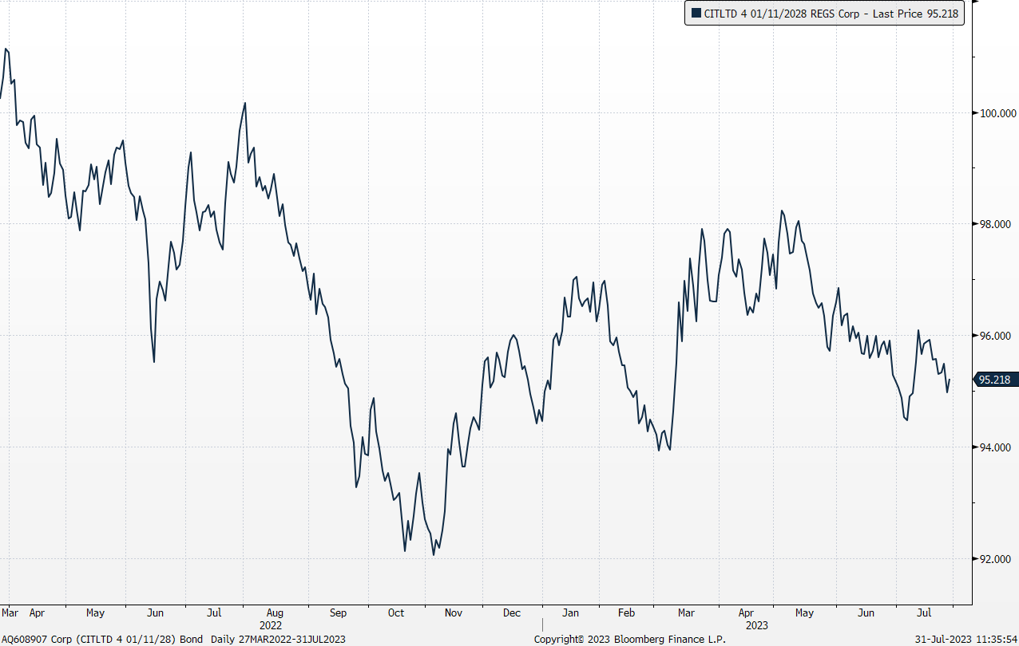Image resolution: width=1019 pixels, height=646 pixels.
Task: Click the 2023 year label
Action: click(x=757, y=626)
